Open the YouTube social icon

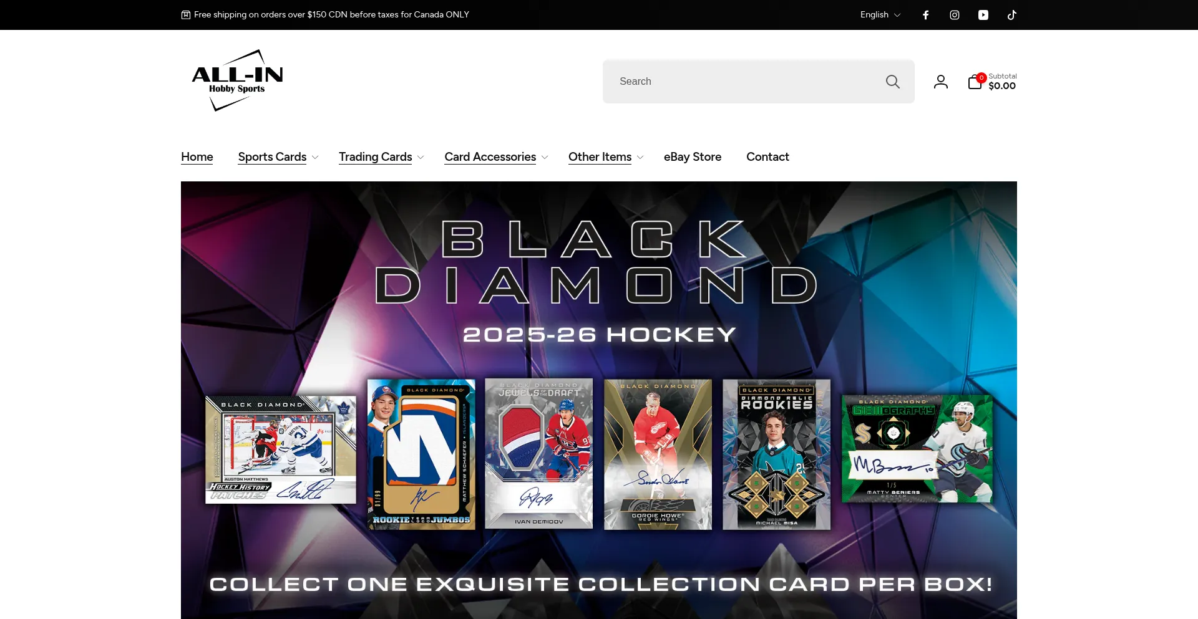click(983, 15)
